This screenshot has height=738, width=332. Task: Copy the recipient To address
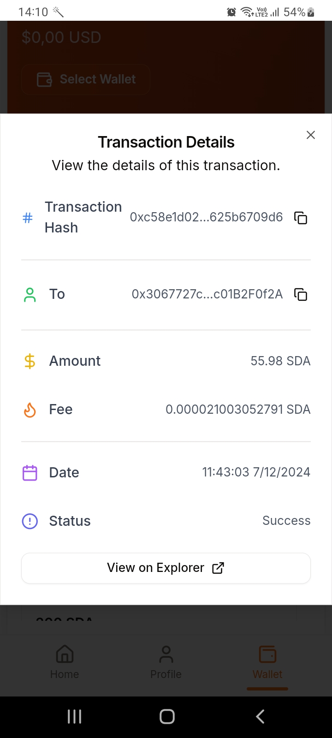(x=301, y=294)
